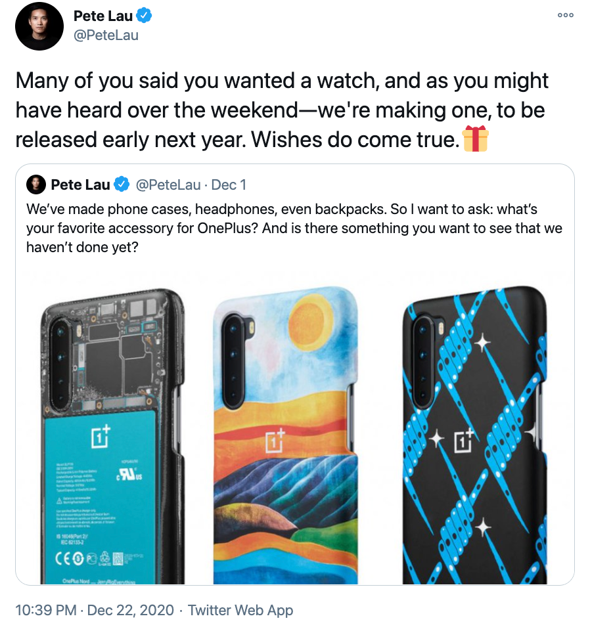This screenshot has width=590, height=631.
Task: Click the @PeteLau handle in the quoted tweet
Action: [168, 185]
